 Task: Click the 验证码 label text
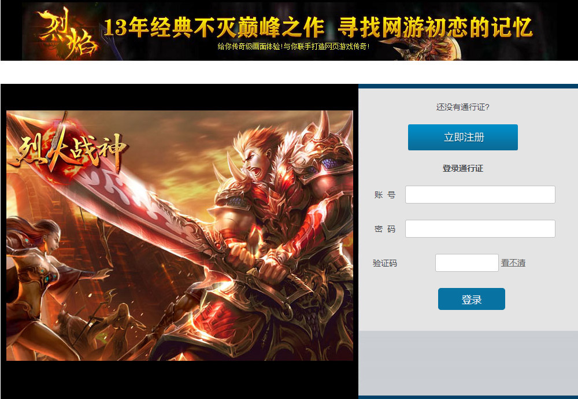click(385, 263)
